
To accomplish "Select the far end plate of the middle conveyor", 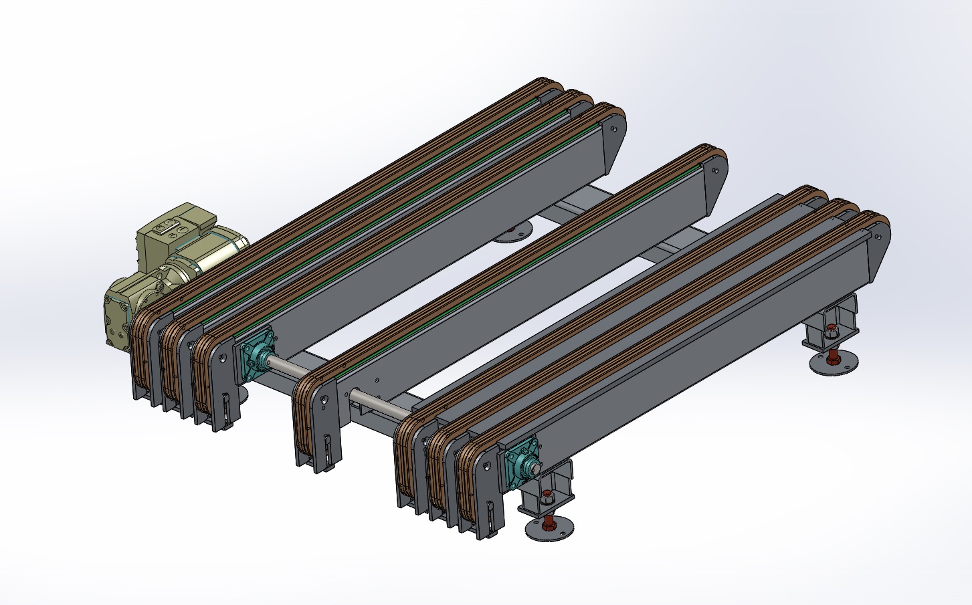I will point(717,182).
